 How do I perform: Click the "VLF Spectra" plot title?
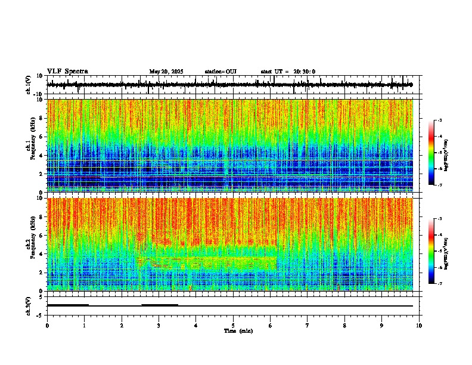click(67, 72)
